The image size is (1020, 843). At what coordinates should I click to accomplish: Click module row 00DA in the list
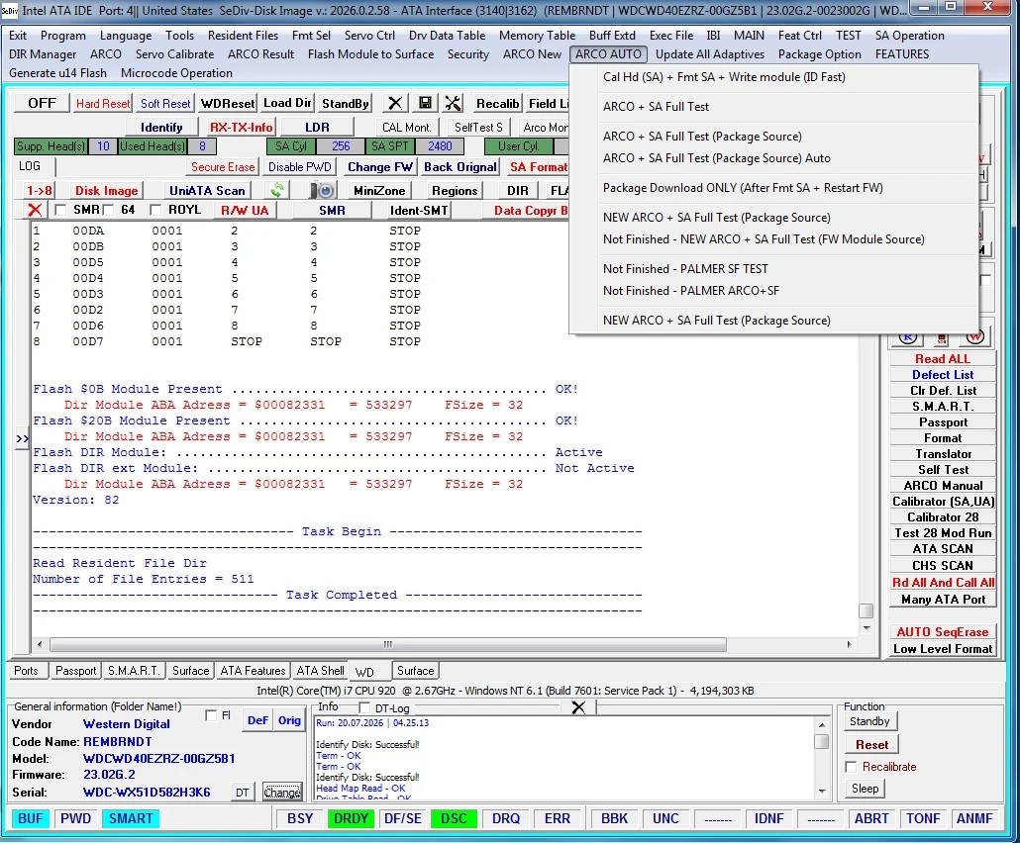click(x=228, y=231)
